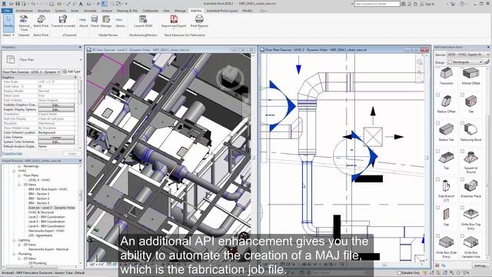Open External Tools in Add-Ins ribbon
This screenshot has width=492, height=277.
pyautogui.click(x=24, y=23)
